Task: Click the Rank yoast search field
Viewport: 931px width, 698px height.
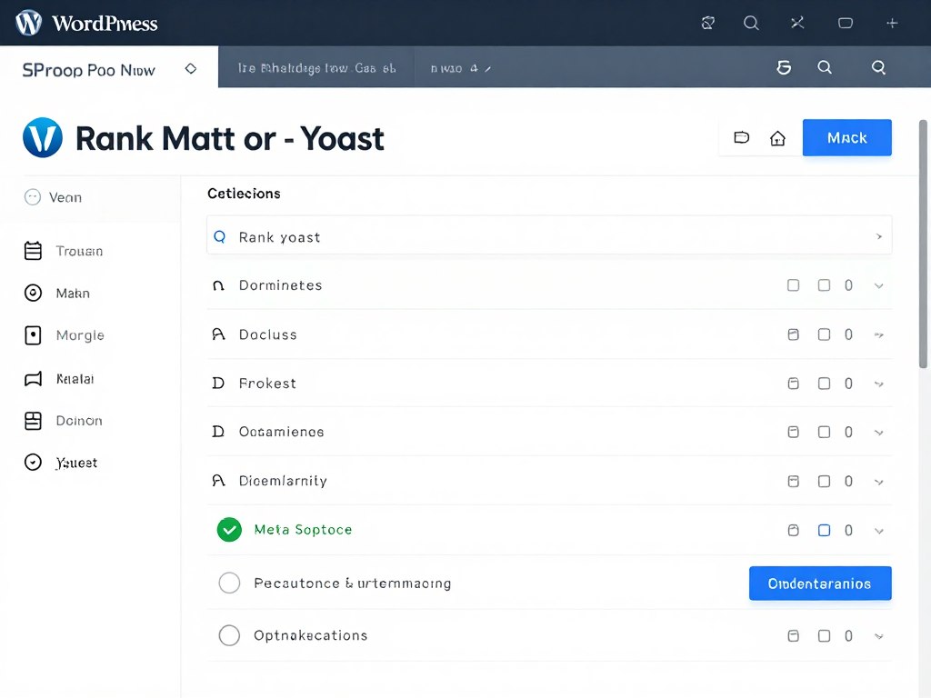Action: tap(549, 235)
